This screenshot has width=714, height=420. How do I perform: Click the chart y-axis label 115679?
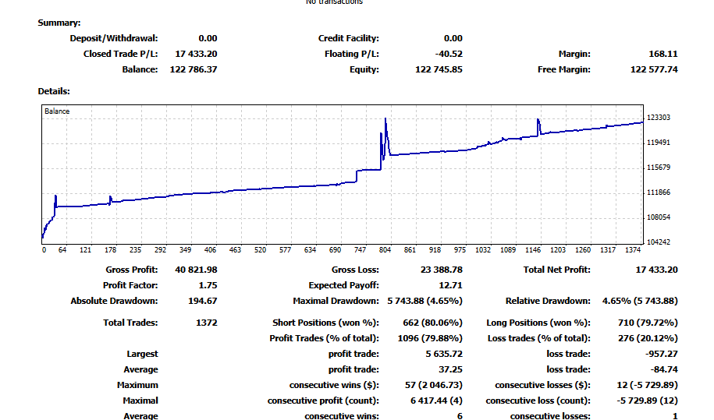click(x=659, y=168)
